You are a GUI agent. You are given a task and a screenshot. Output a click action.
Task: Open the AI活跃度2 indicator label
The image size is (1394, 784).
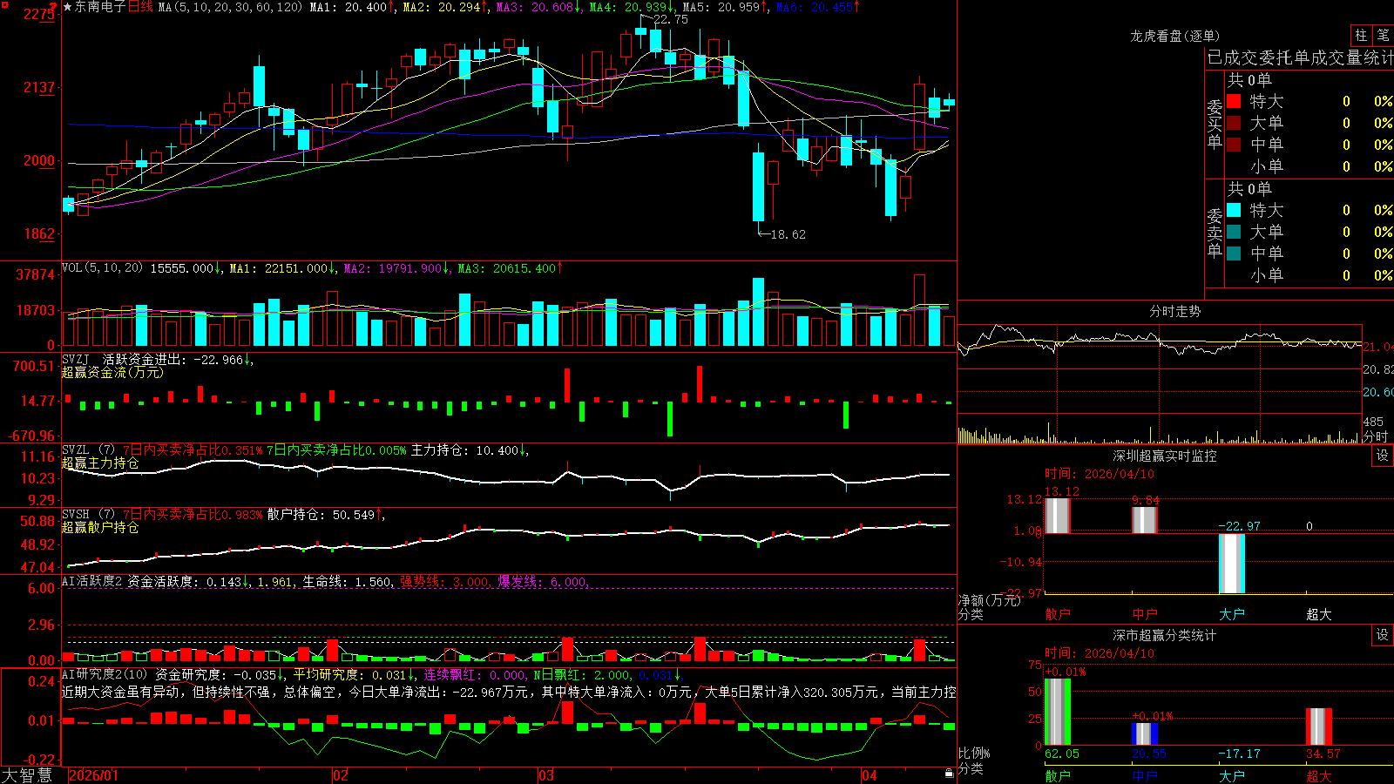click(x=91, y=581)
